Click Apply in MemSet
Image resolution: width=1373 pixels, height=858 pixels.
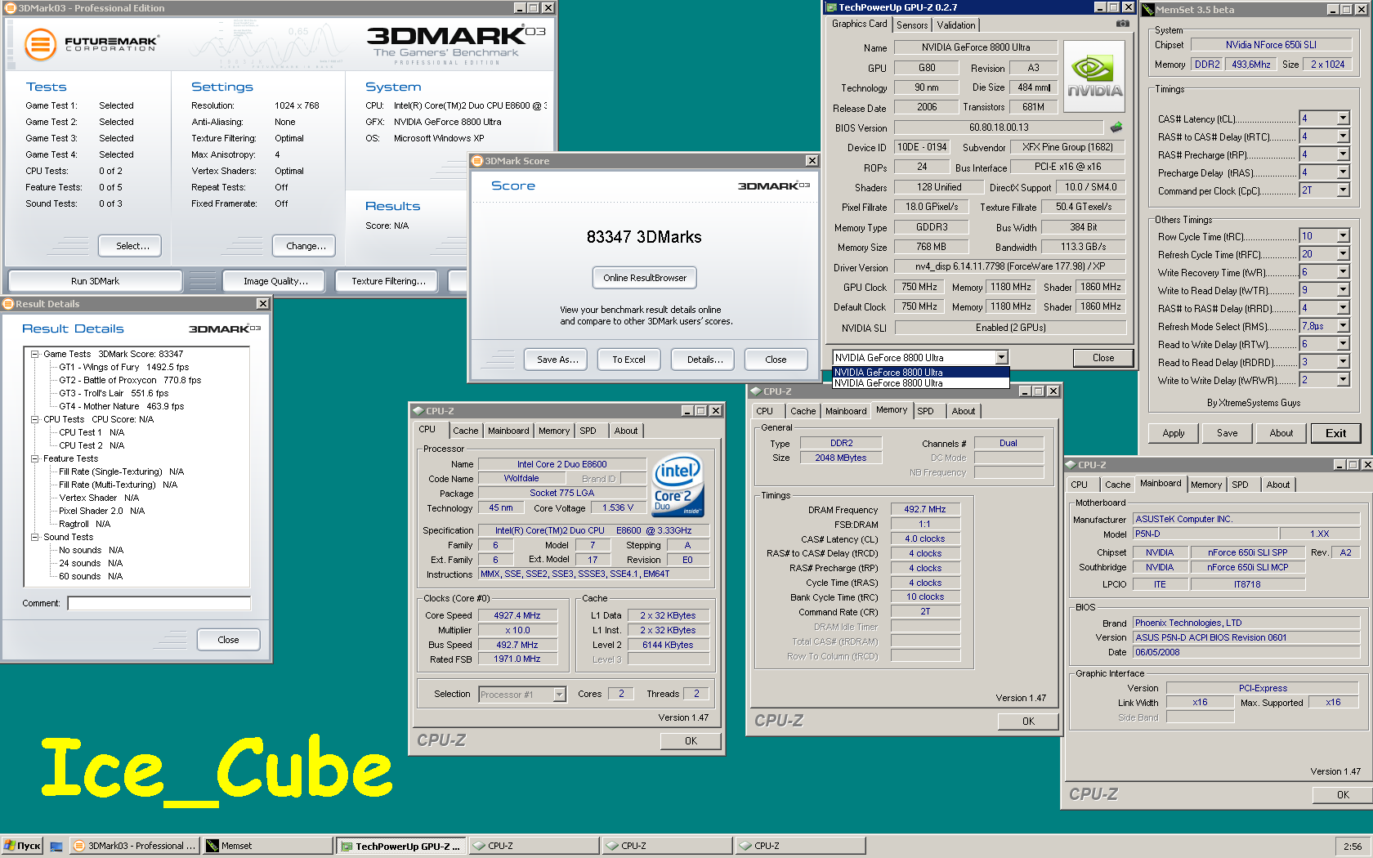(1174, 433)
